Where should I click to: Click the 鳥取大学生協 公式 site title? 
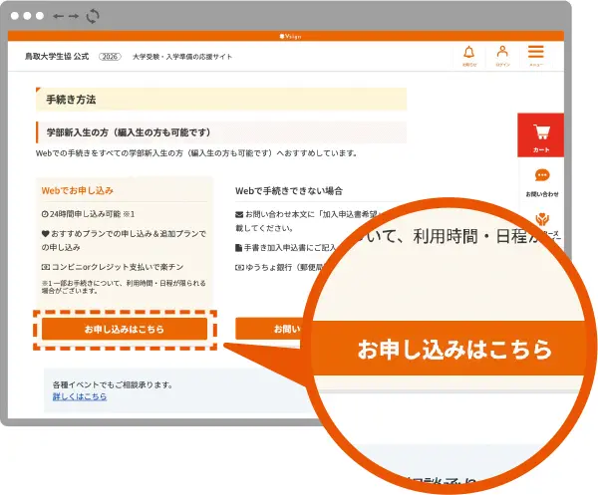point(57,57)
